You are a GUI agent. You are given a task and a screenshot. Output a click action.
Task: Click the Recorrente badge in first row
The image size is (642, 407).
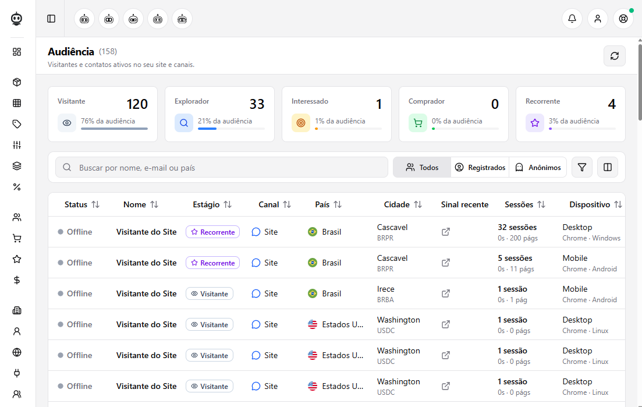(x=212, y=232)
